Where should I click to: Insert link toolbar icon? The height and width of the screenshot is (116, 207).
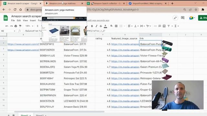(155, 26)
